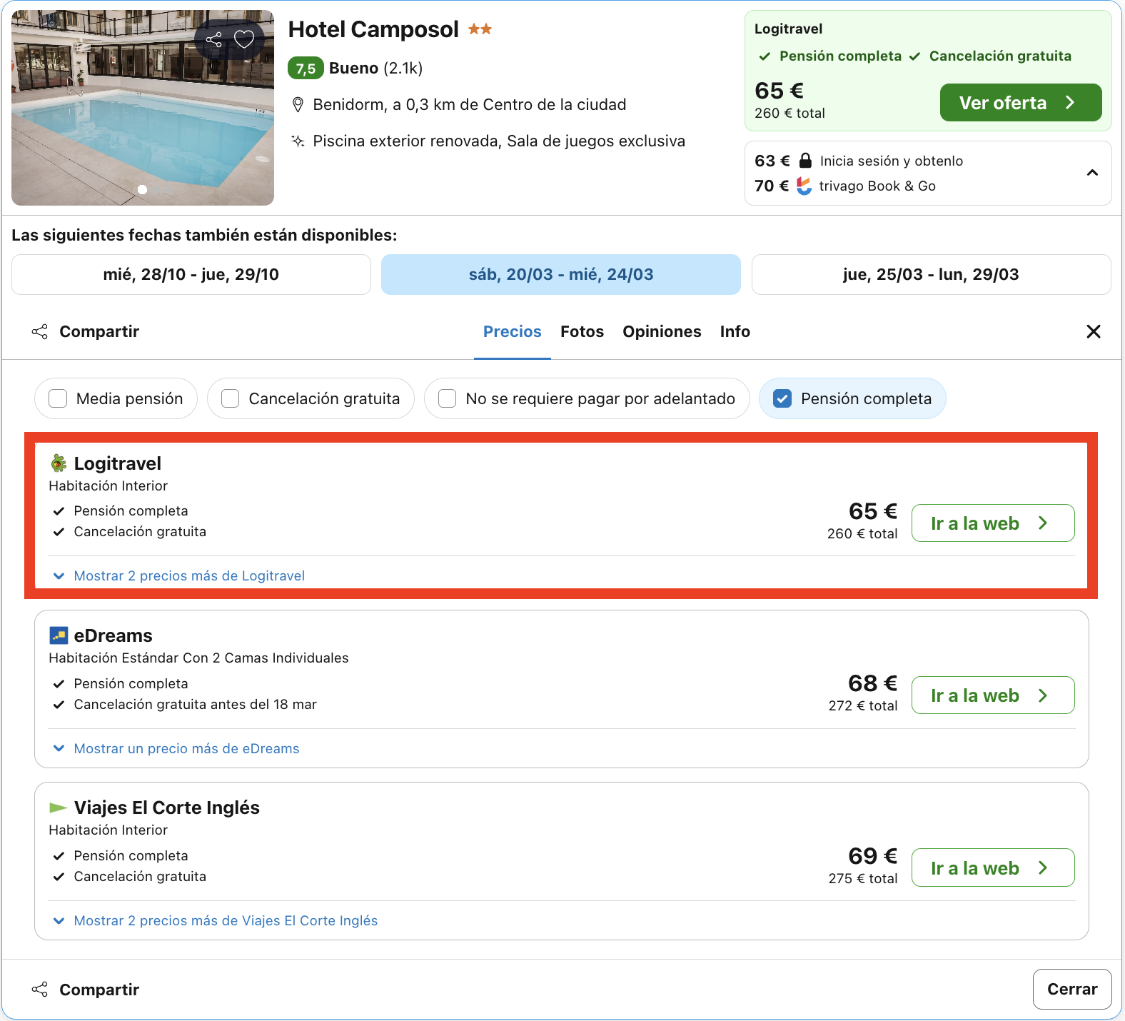Click Ir a la web for Viajes El Corte Inglés

pyautogui.click(x=993, y=867)
